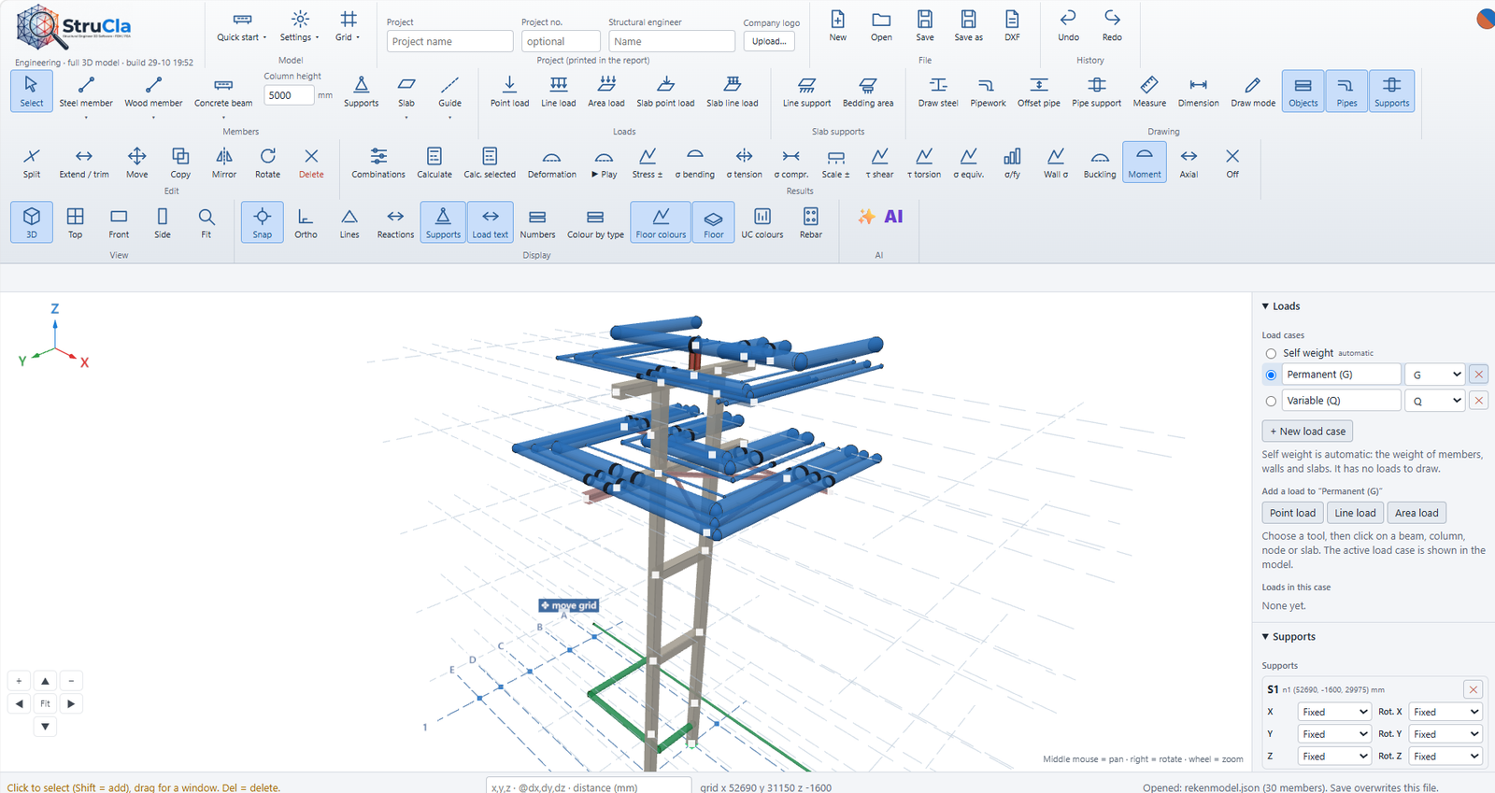The height and width of the screenshot is (793, 1495).
Task: Select Permanent (G) load case radio
Action: [x=1271, y=375]
